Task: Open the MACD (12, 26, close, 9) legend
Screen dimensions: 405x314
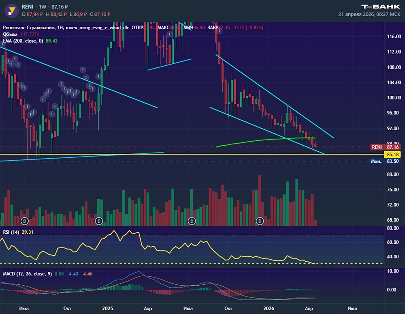Action: (28, 274)
